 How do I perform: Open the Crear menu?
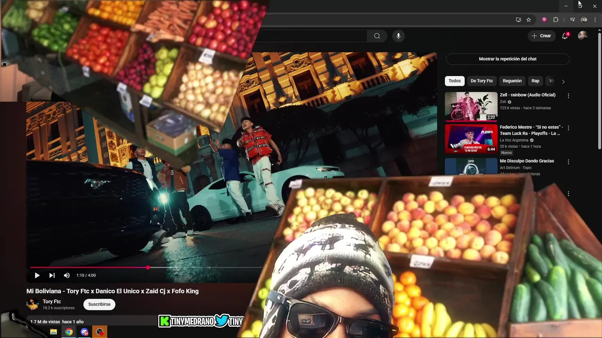point(541,36)
